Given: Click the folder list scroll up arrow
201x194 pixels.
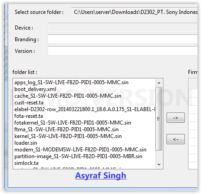Looking at the screenshot, I should (x=159, y=83).
